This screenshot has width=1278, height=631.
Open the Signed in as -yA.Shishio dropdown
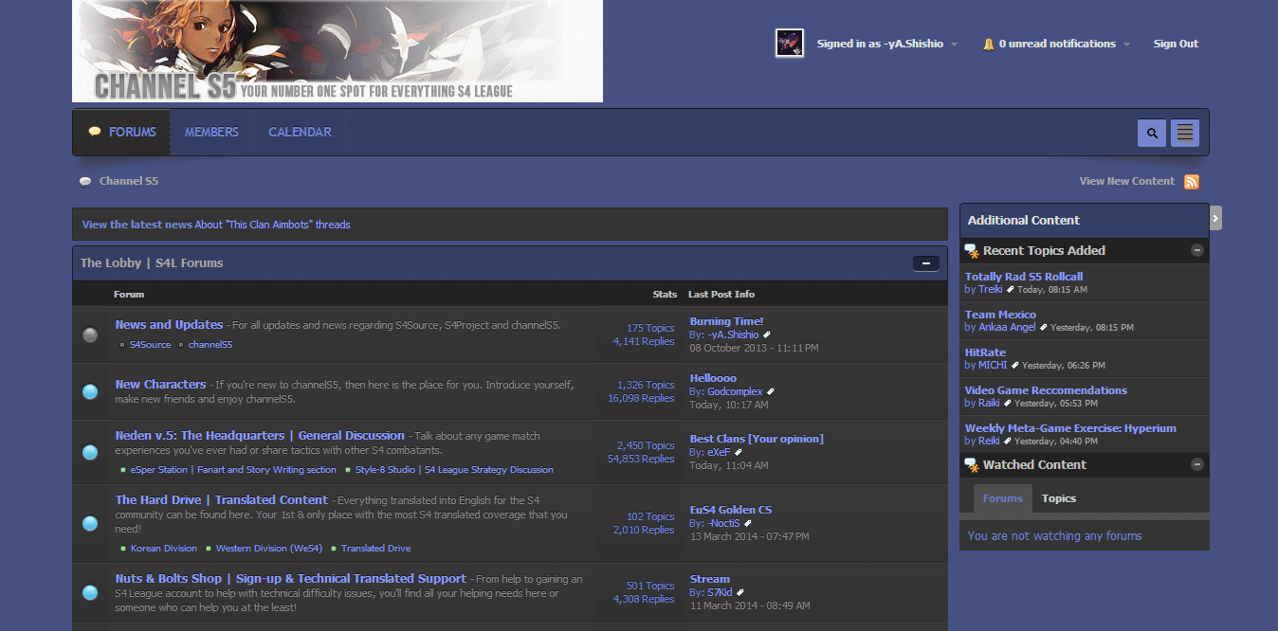pos(886,44)
